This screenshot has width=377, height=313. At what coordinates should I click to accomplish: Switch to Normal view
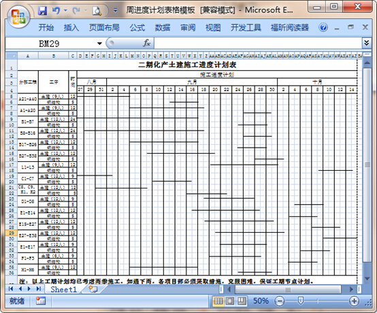(218, 301)
